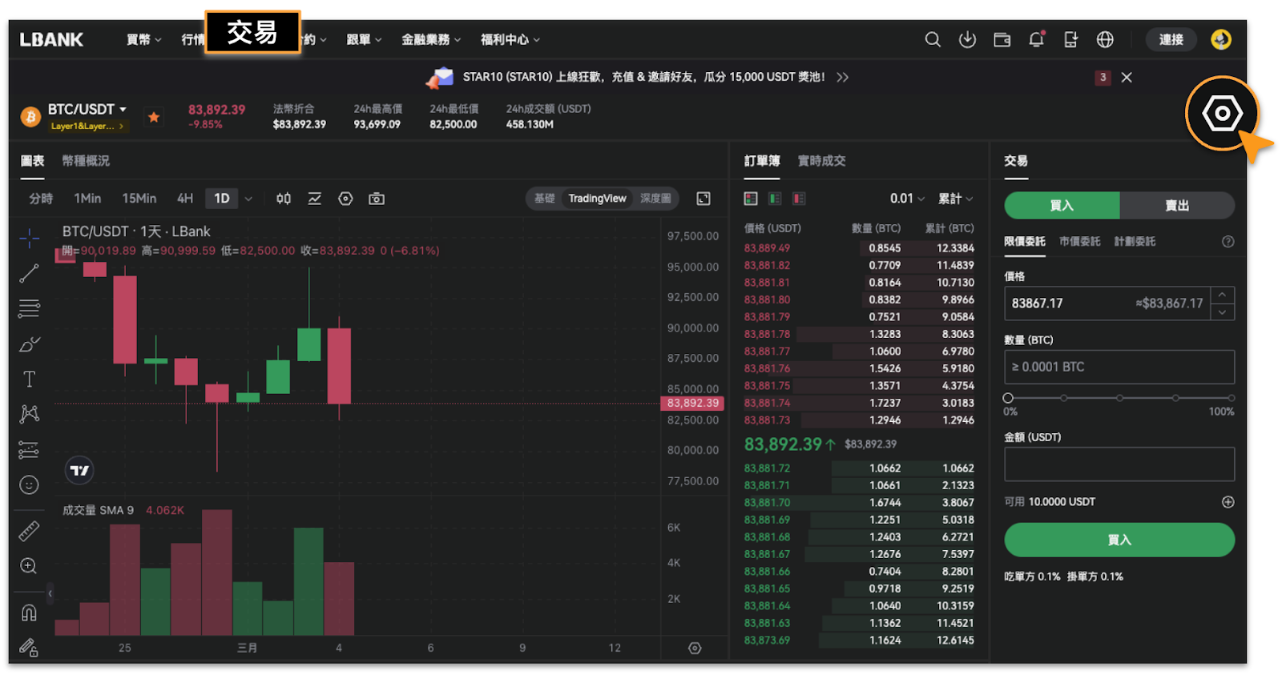Open the 0.01 price precision dropdown
1282x675 pixels.
tap(907, 199)
